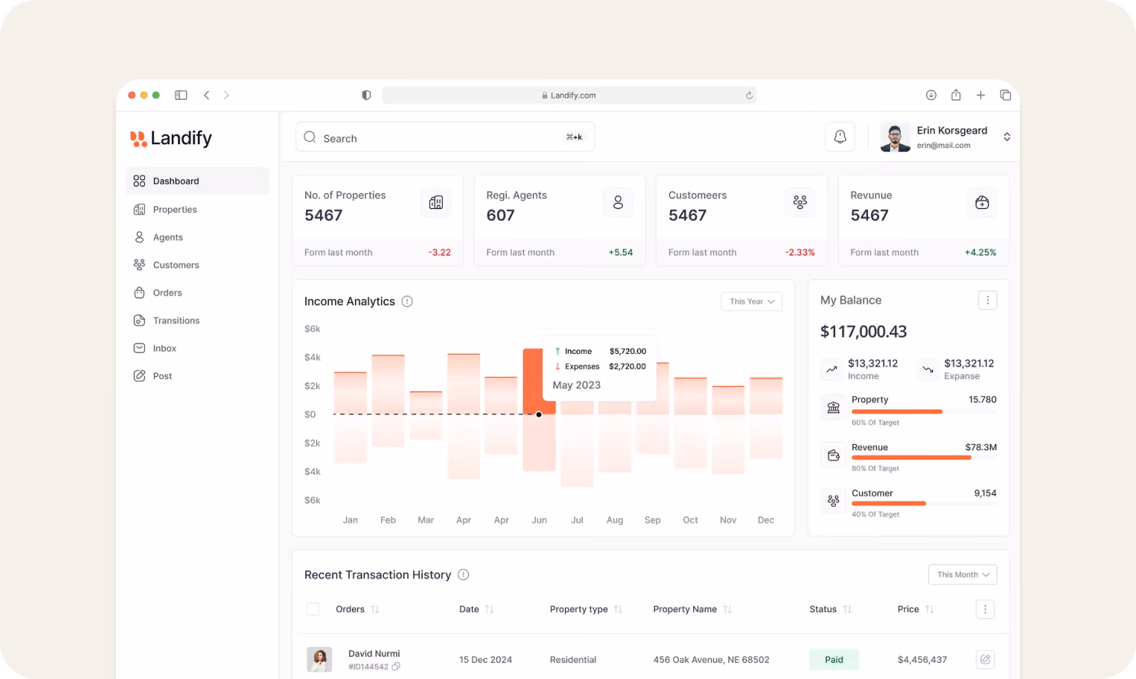Open the This Month dropdown
1136x679 pixels.
pyautogui.click(x=963, y=574)
